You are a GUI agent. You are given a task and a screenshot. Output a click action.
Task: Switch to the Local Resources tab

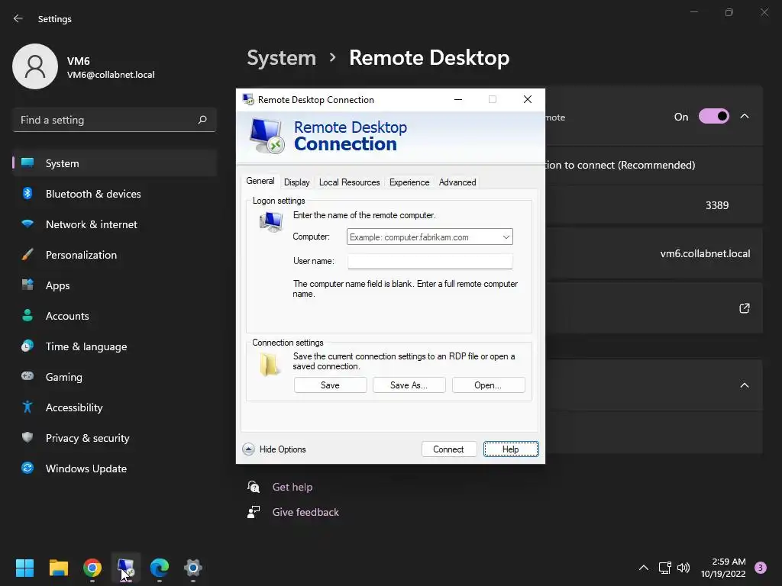[x=350, y=182]
